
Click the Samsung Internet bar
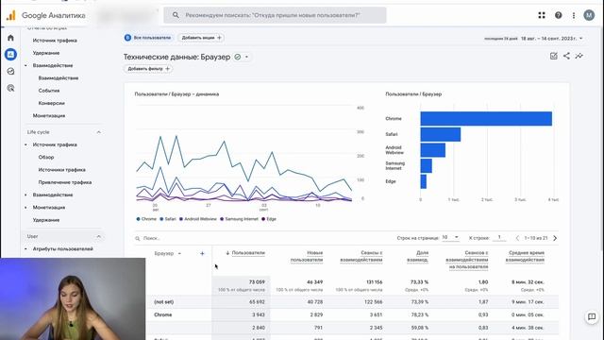tap(426, 166)
